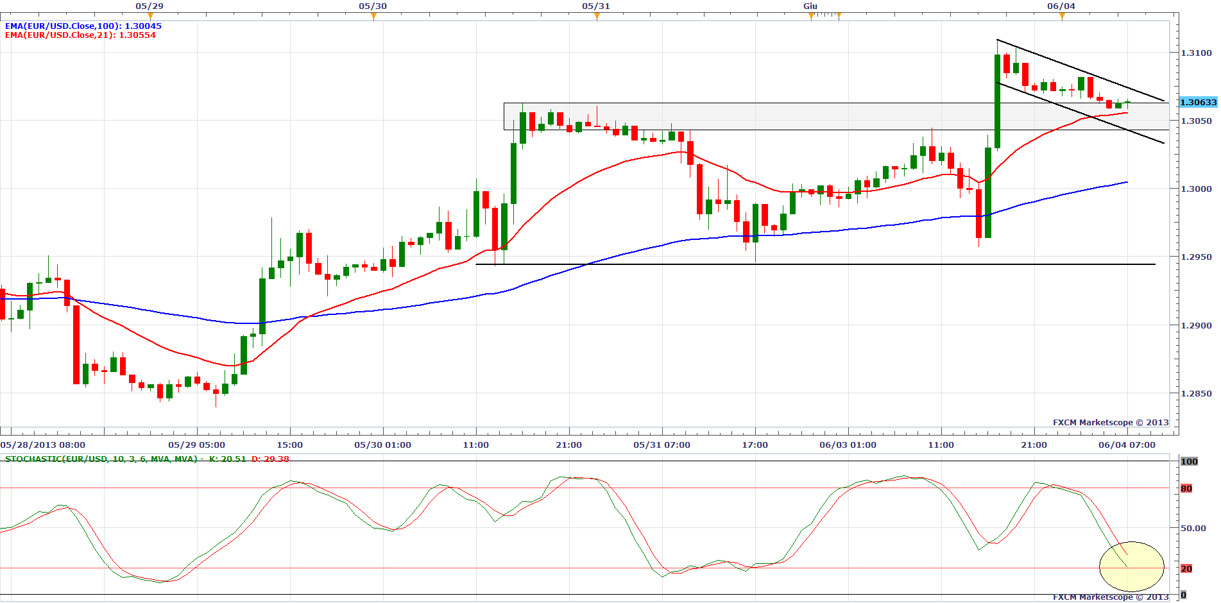Image resolution: width=1221 pixels, height=603 pixels.
Task: Select the blue EMA 100 indicator label
Action: pyautogui.click(x=83, y=26)
